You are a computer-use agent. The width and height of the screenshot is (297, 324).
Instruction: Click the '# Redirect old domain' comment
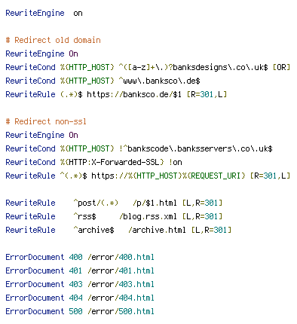(x=53, y=40)
